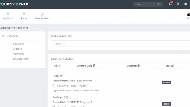Click the pencil icon above New Problem
The width and height of the screenshot is (190, 107).
43,14
